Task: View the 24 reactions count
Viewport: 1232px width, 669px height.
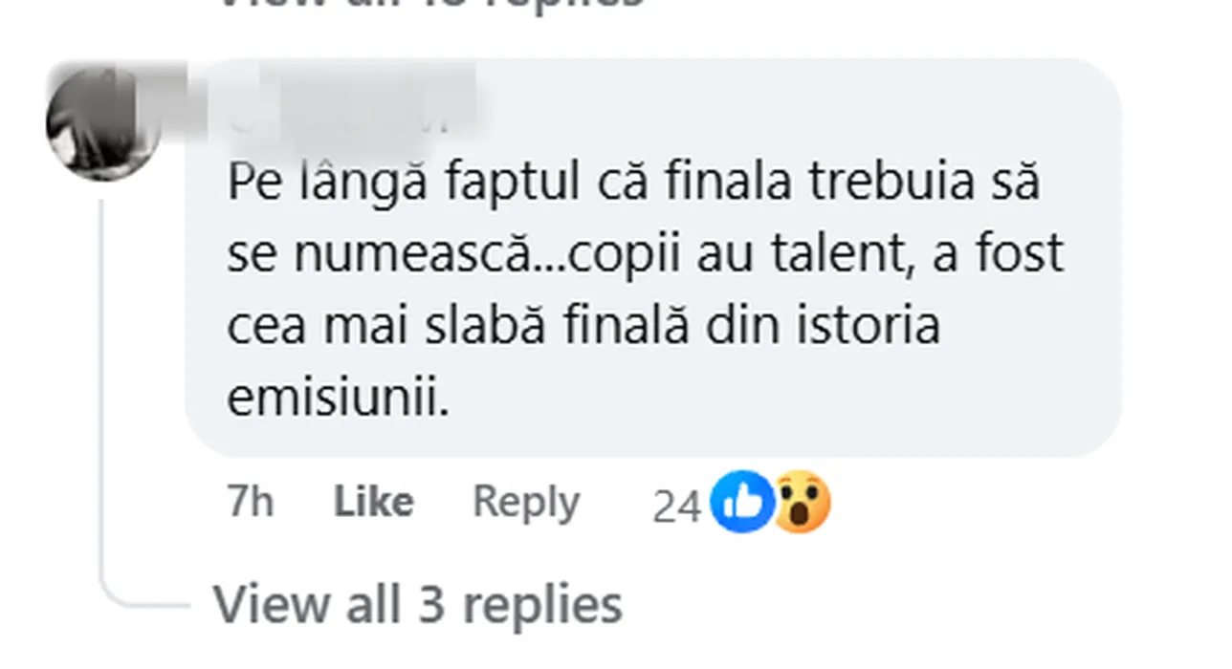Action: 676,506
